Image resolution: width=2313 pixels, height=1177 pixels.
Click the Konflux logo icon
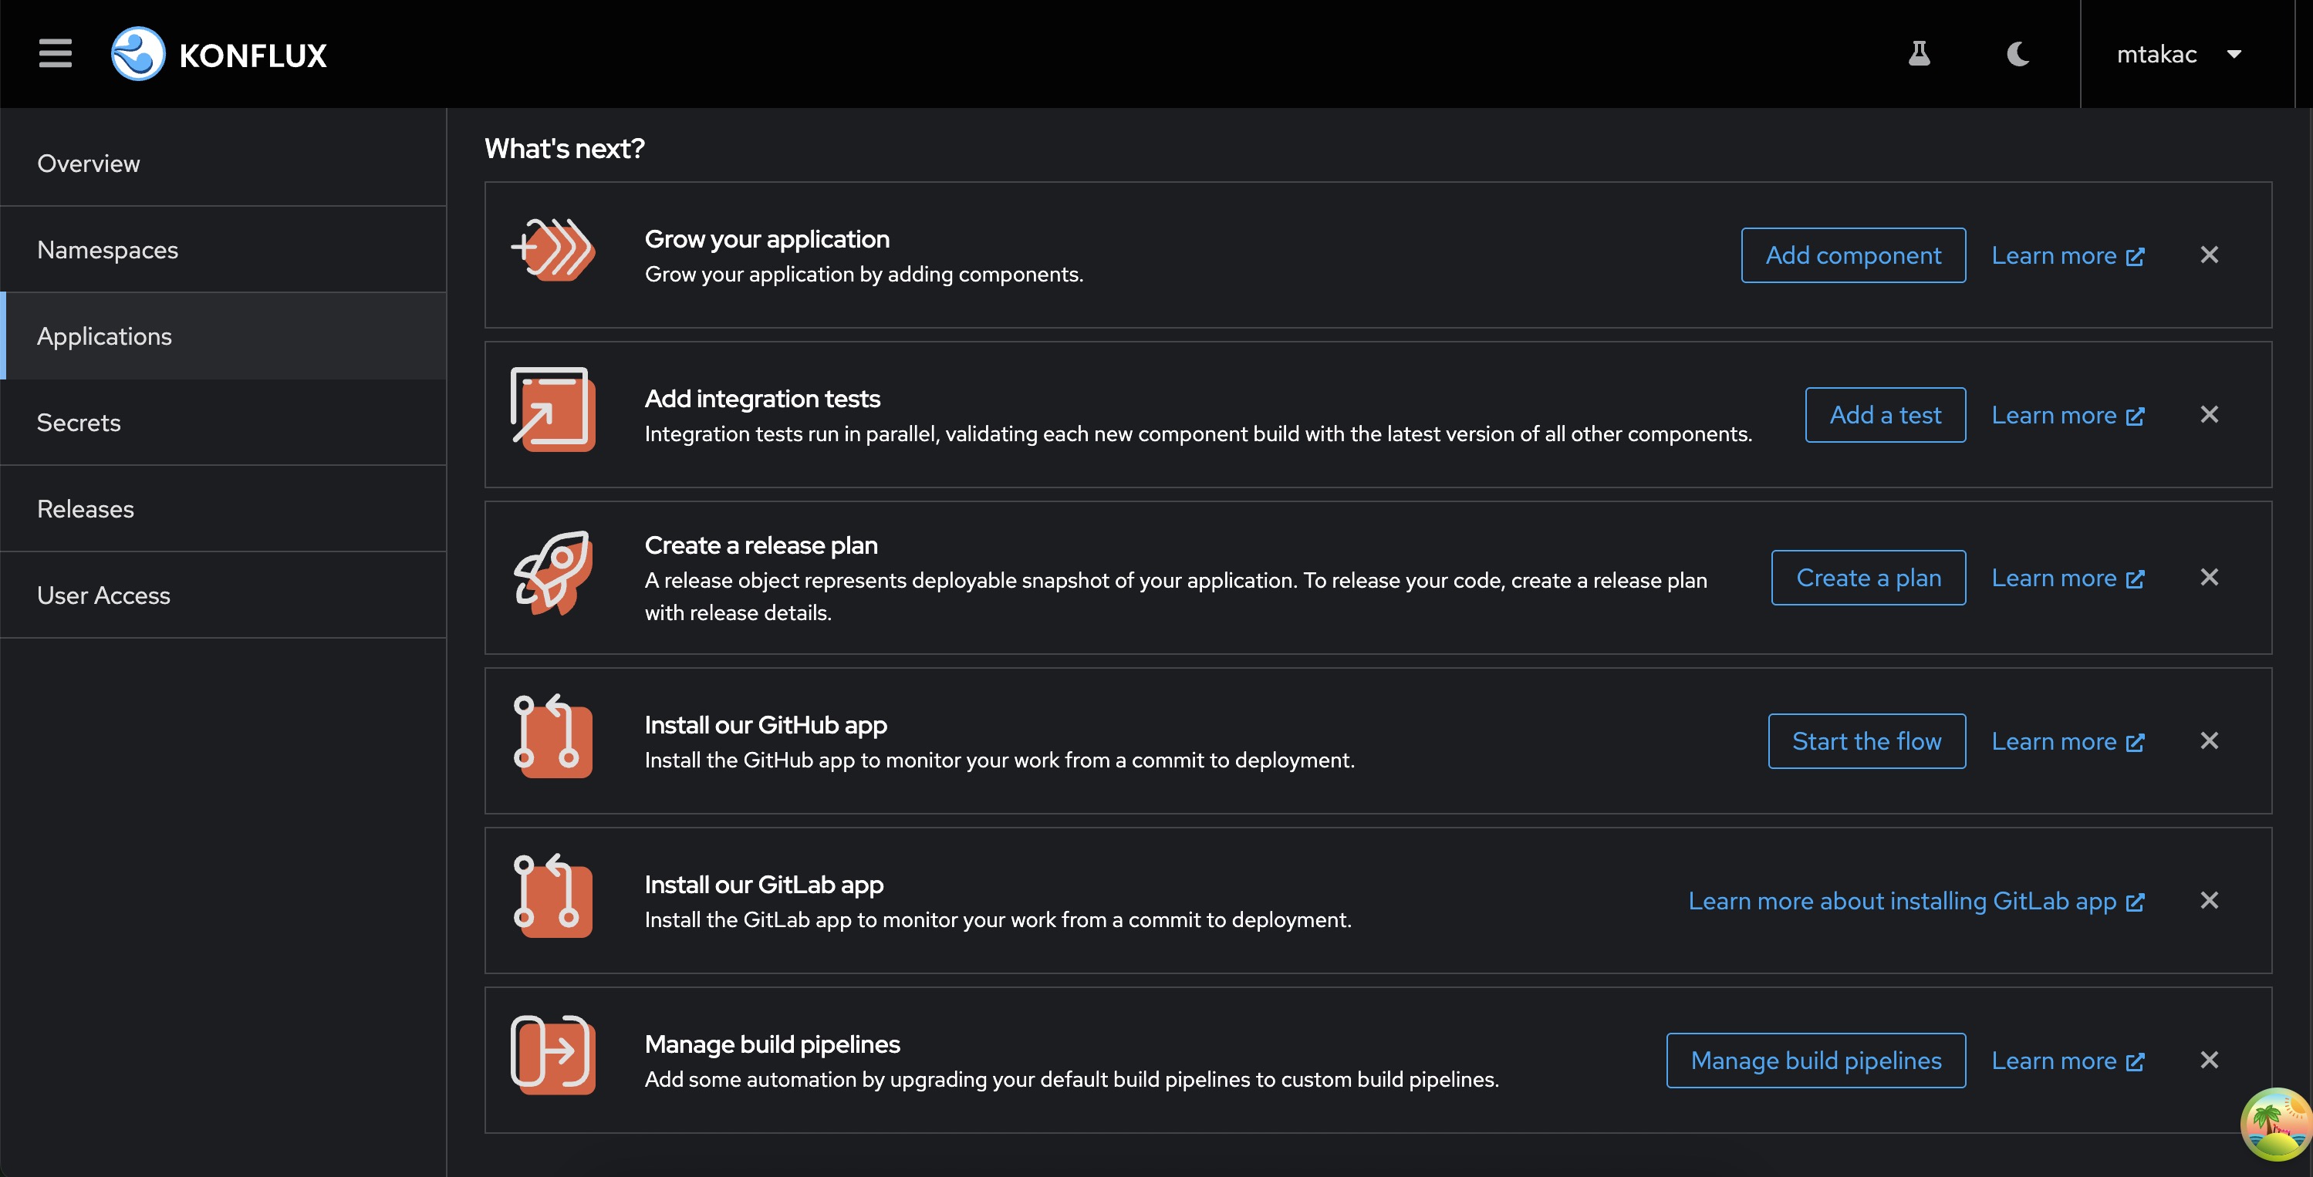click(x=137, y=54)
